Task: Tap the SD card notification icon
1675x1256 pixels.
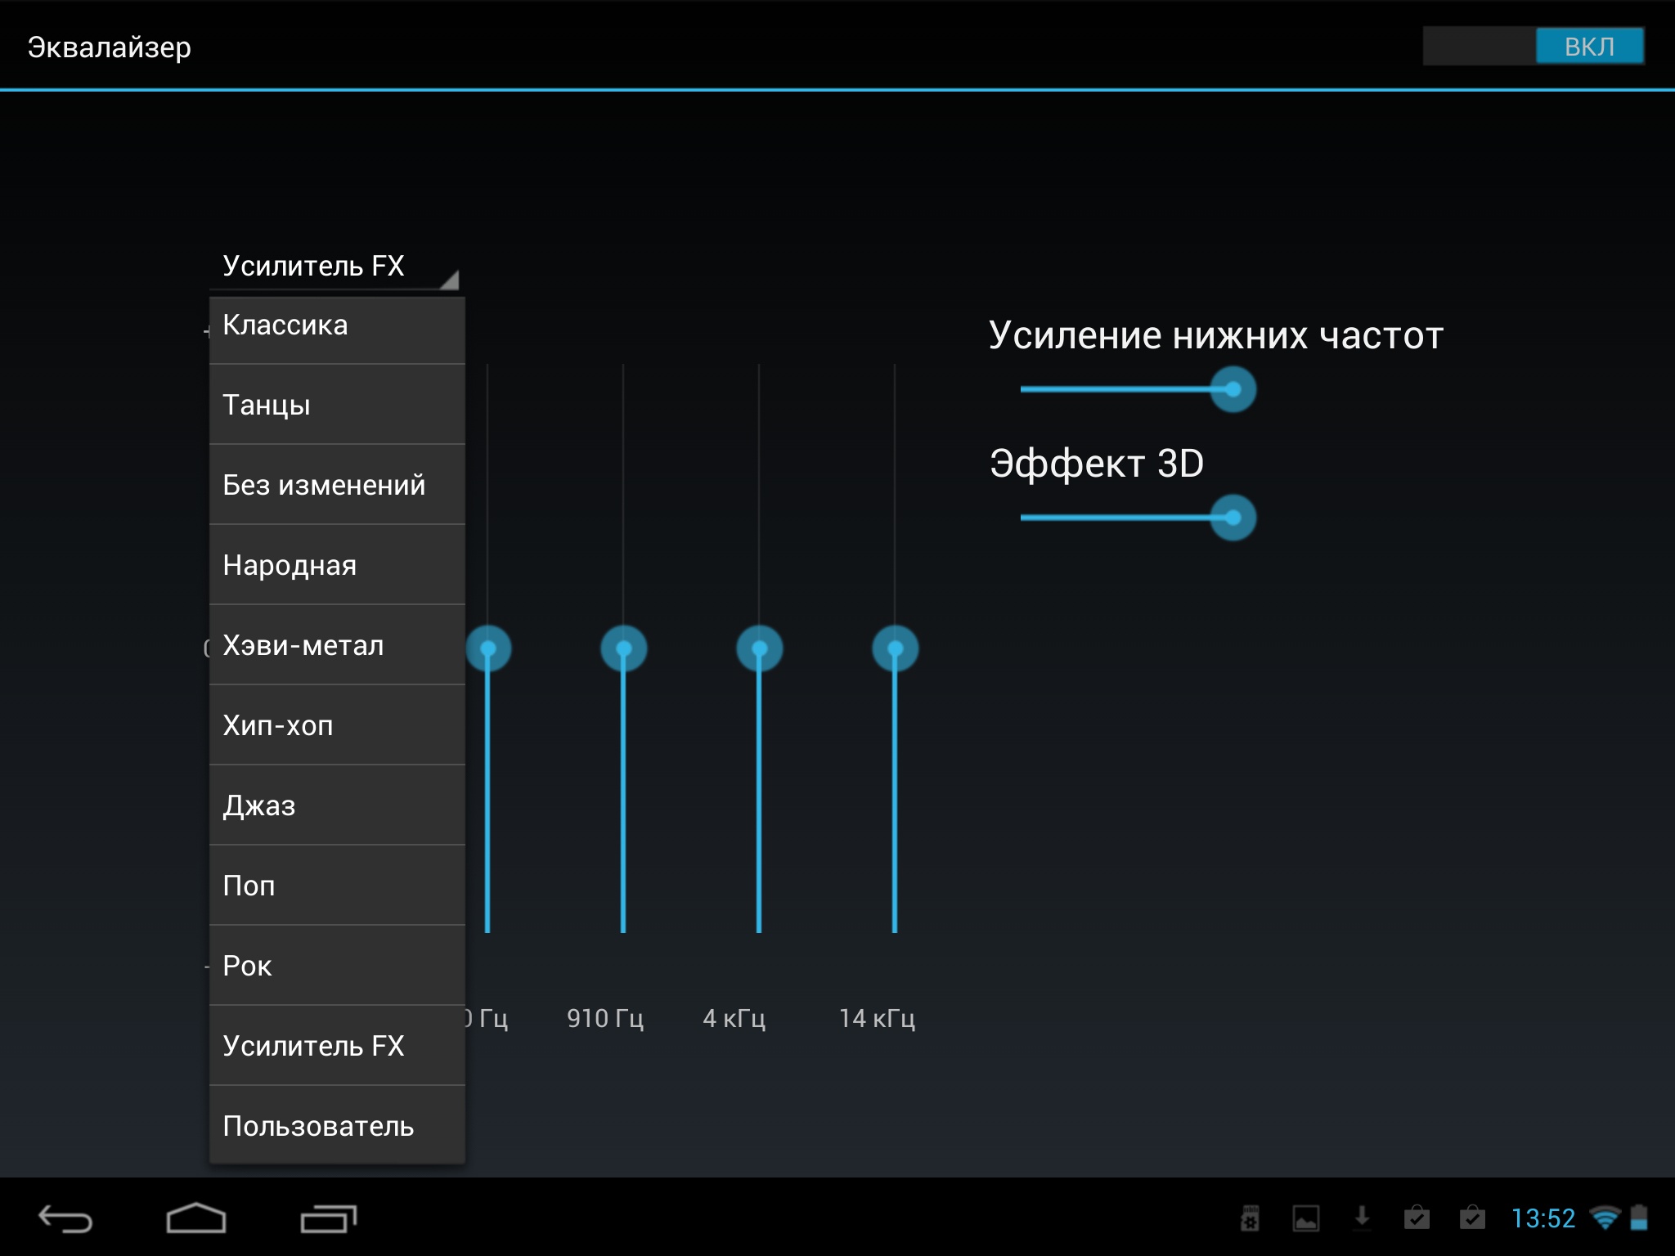Action: [1250, 1218]
